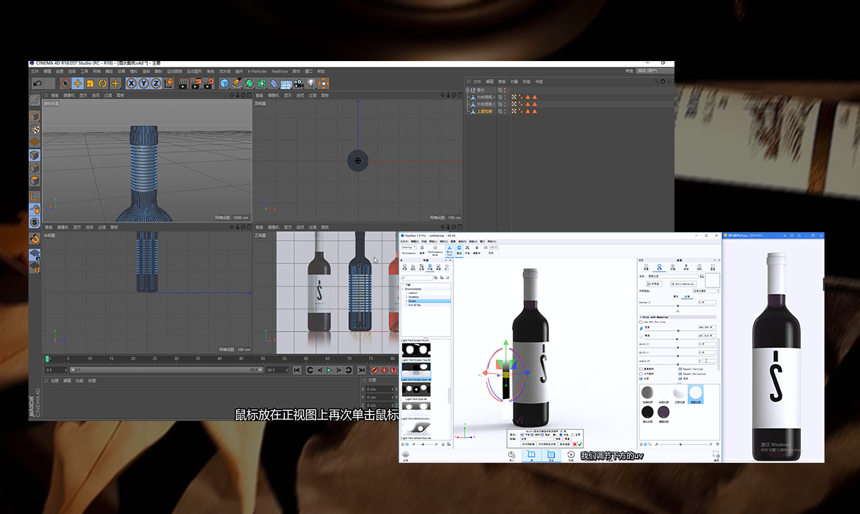
Task: Cancel with red X in KeyShot move dialog
Action: click(574, 444)
